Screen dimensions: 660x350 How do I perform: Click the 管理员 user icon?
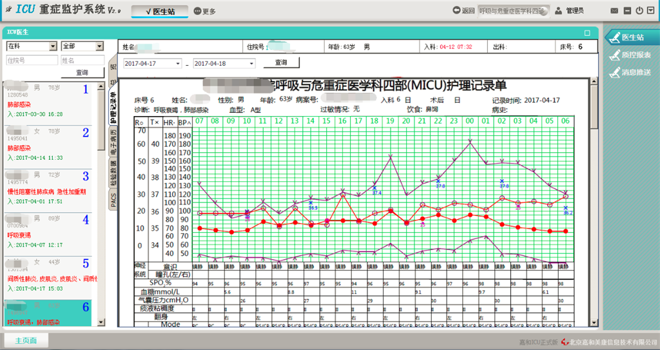tap(557, 11)
